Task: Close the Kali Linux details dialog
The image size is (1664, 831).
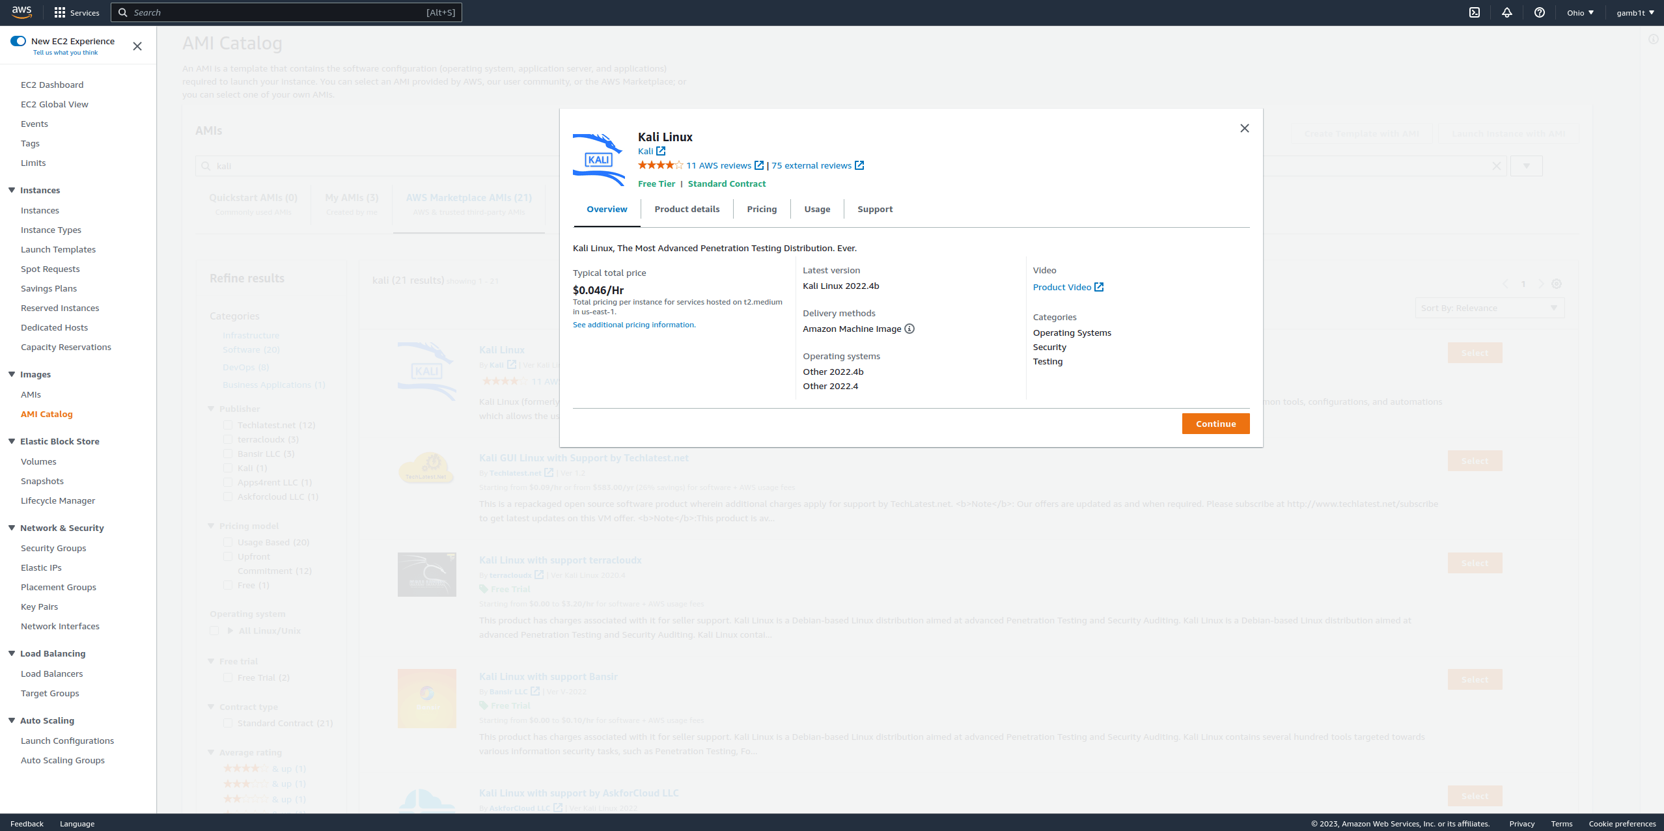Action: tap(1244, 128)
